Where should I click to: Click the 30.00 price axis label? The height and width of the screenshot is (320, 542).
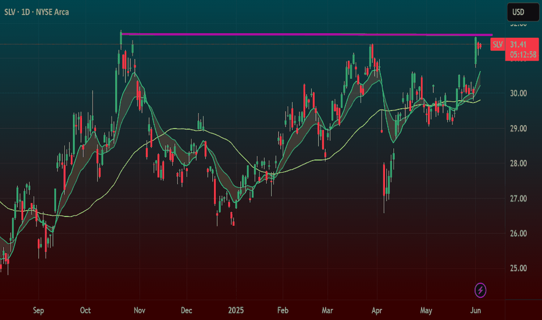point(519,94)
